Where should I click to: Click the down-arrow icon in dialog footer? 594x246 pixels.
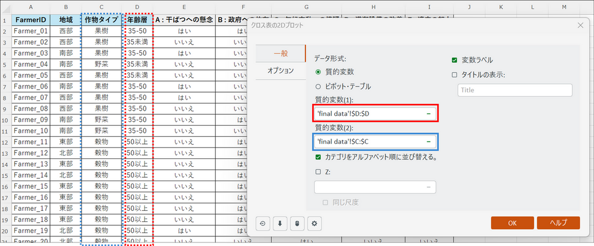[280, 223]
